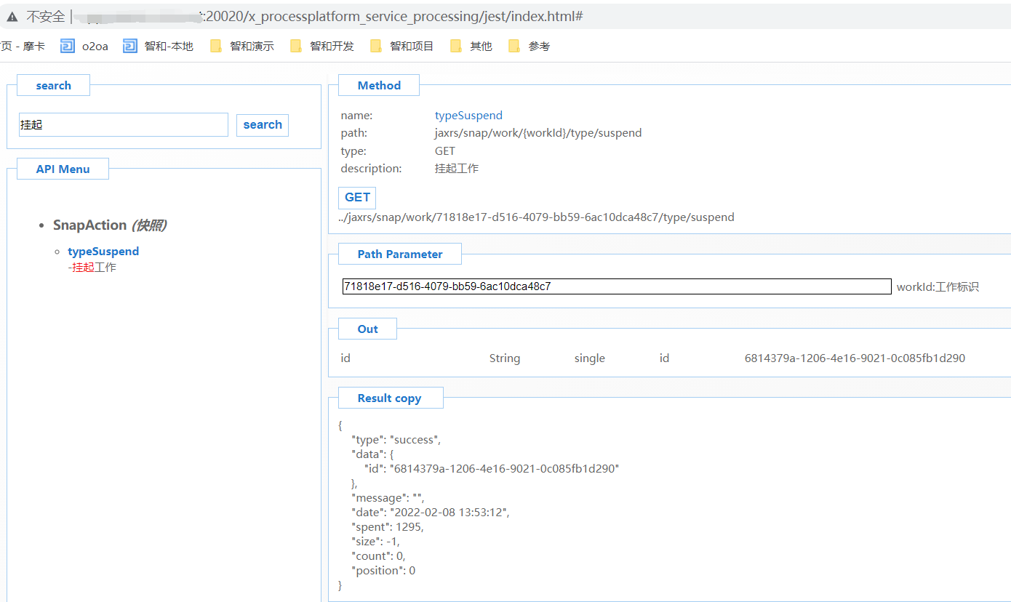Open the 其他 bookmark folder icon
Viewport: 1011px width, 602px height.
[x=456, y=47]
